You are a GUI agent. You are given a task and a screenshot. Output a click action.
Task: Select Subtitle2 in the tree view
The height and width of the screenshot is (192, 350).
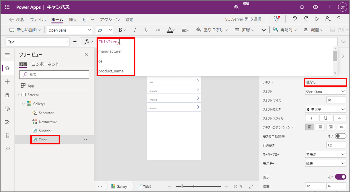point(45,131)
